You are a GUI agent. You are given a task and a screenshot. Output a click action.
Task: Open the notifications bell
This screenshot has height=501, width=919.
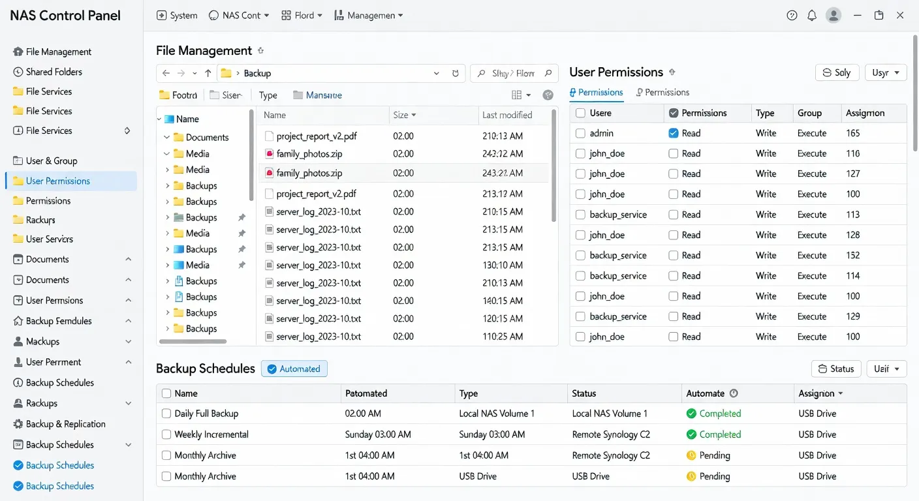click(812, 14)
